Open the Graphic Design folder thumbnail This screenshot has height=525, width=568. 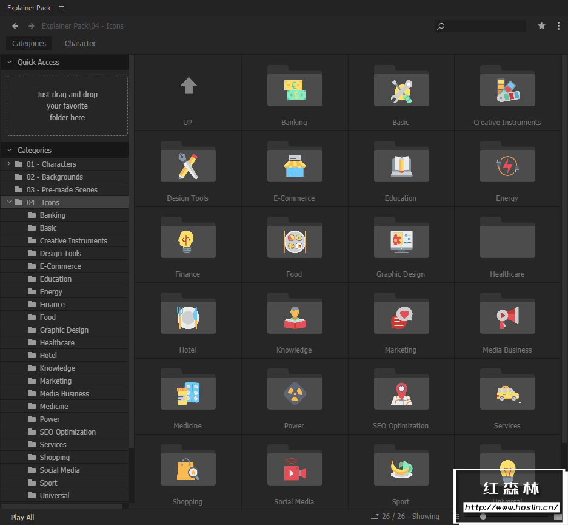click(401, 237)
